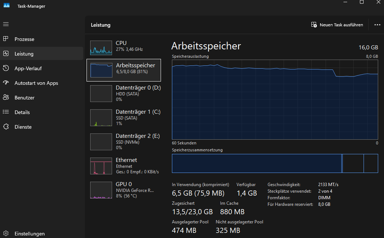Open the Prozesse page

[42, 39]
